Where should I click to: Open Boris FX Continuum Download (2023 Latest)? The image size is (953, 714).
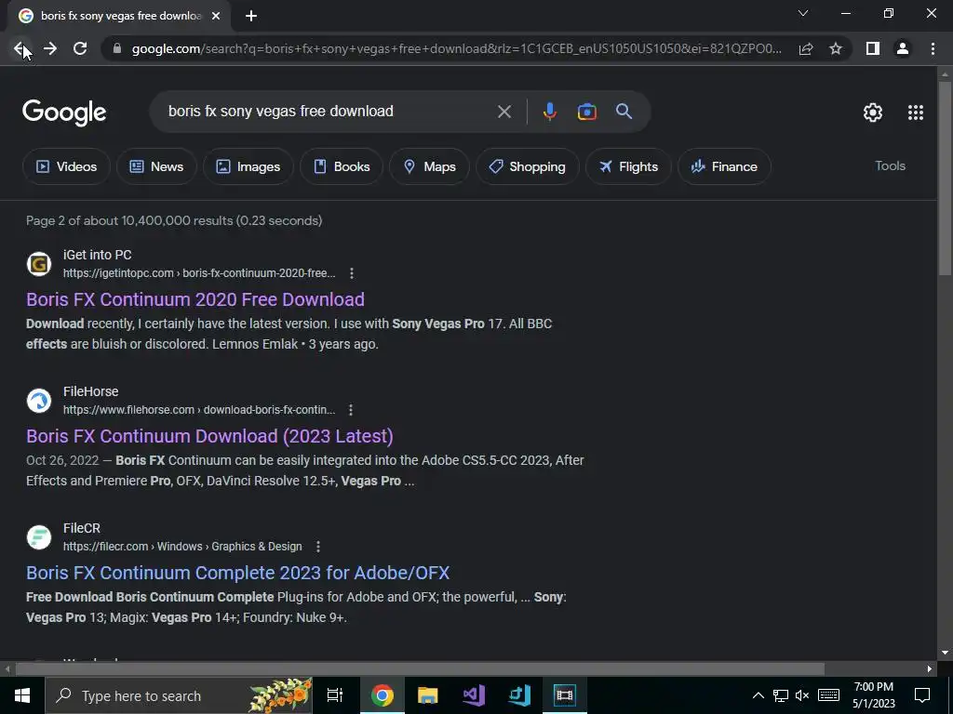coord(209,436)
